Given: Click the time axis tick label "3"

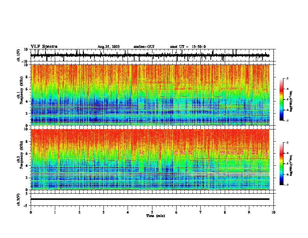Looking at the screenshot, I should pos(103,212).
